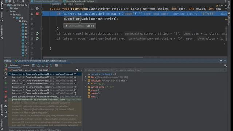Click the layout settings icon in variables pane

point(225,65)
